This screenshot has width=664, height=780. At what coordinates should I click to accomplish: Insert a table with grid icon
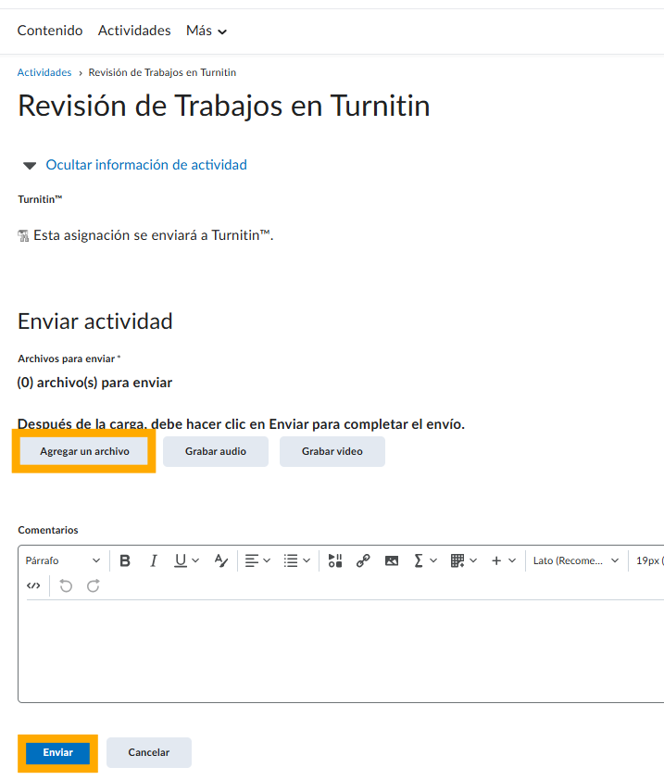457,560
